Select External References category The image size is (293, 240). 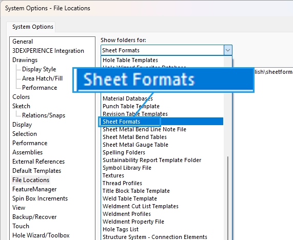tap(38, 162)
